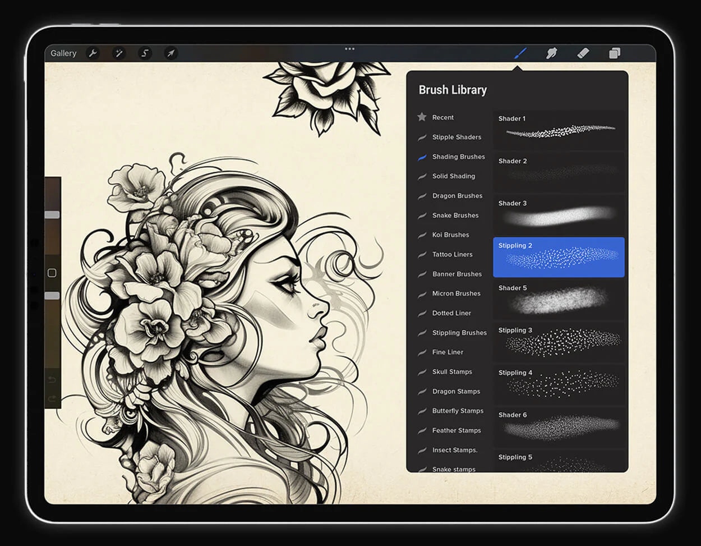Select the Shader 5 brush
Viewport: 701px width, 546px height.
pos(559,300)
